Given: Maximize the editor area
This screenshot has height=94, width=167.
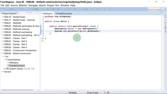Looking at the screenshot, I should [x=162, y=13].
